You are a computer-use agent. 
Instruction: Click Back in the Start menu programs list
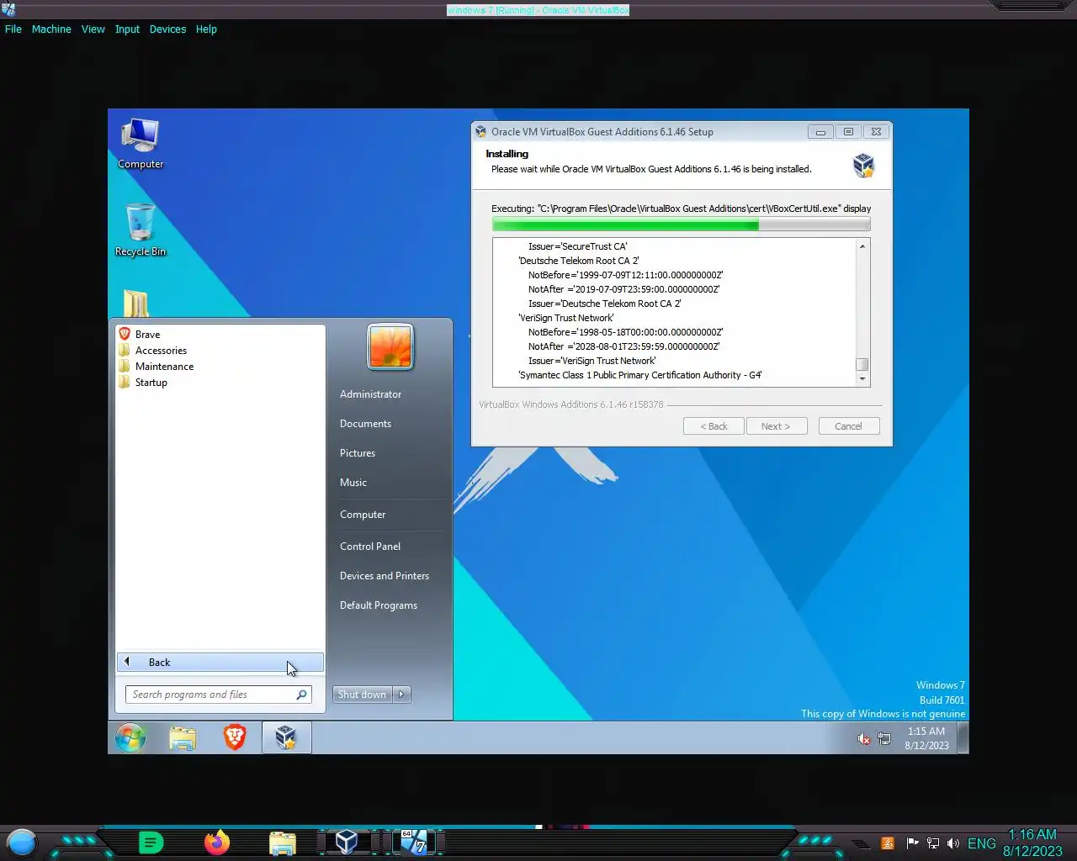coord(220,663)
